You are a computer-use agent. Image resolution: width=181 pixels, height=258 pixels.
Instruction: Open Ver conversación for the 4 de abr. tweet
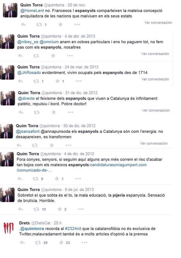[155, 54]
